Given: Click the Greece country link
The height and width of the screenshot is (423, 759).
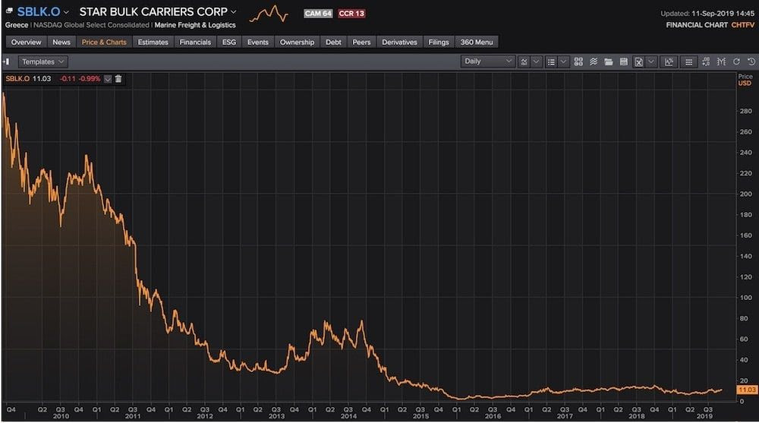Looking at the screenshot, I should click(x=17, y=25).
